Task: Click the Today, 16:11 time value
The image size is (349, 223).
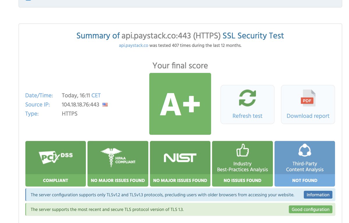Action: pos(76,95)
